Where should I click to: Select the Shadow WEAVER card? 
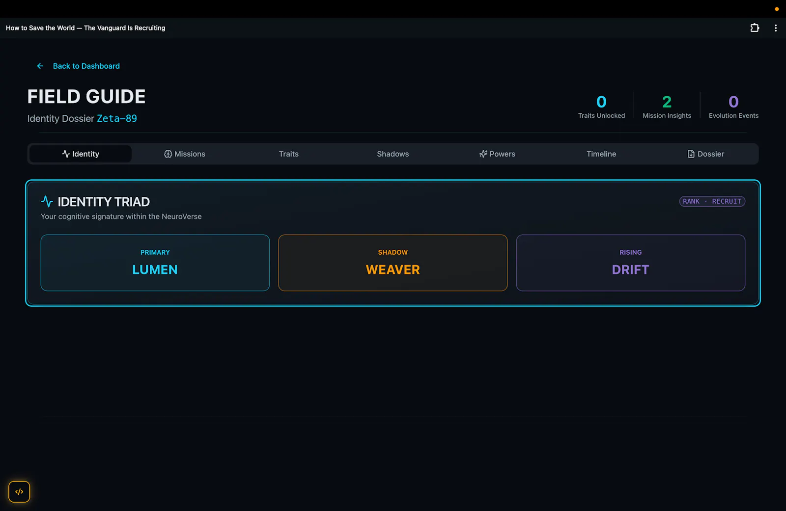click(393, 263)
